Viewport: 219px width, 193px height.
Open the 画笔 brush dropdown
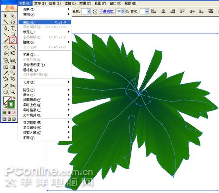(89, 11)
